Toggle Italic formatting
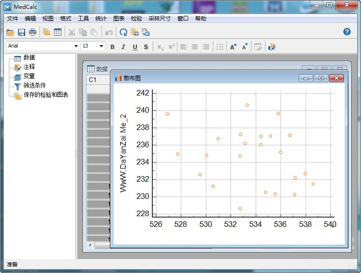The height and width of the screenshot is (273, 361). pos(123,47)
